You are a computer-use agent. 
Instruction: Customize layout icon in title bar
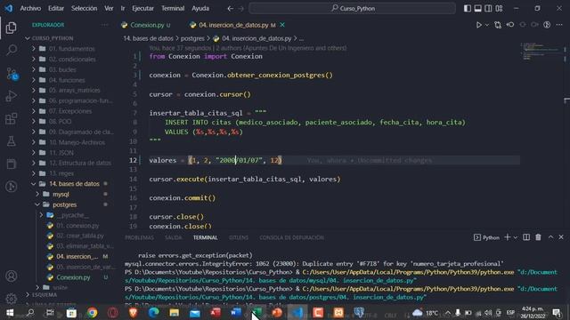pos(499,8)
